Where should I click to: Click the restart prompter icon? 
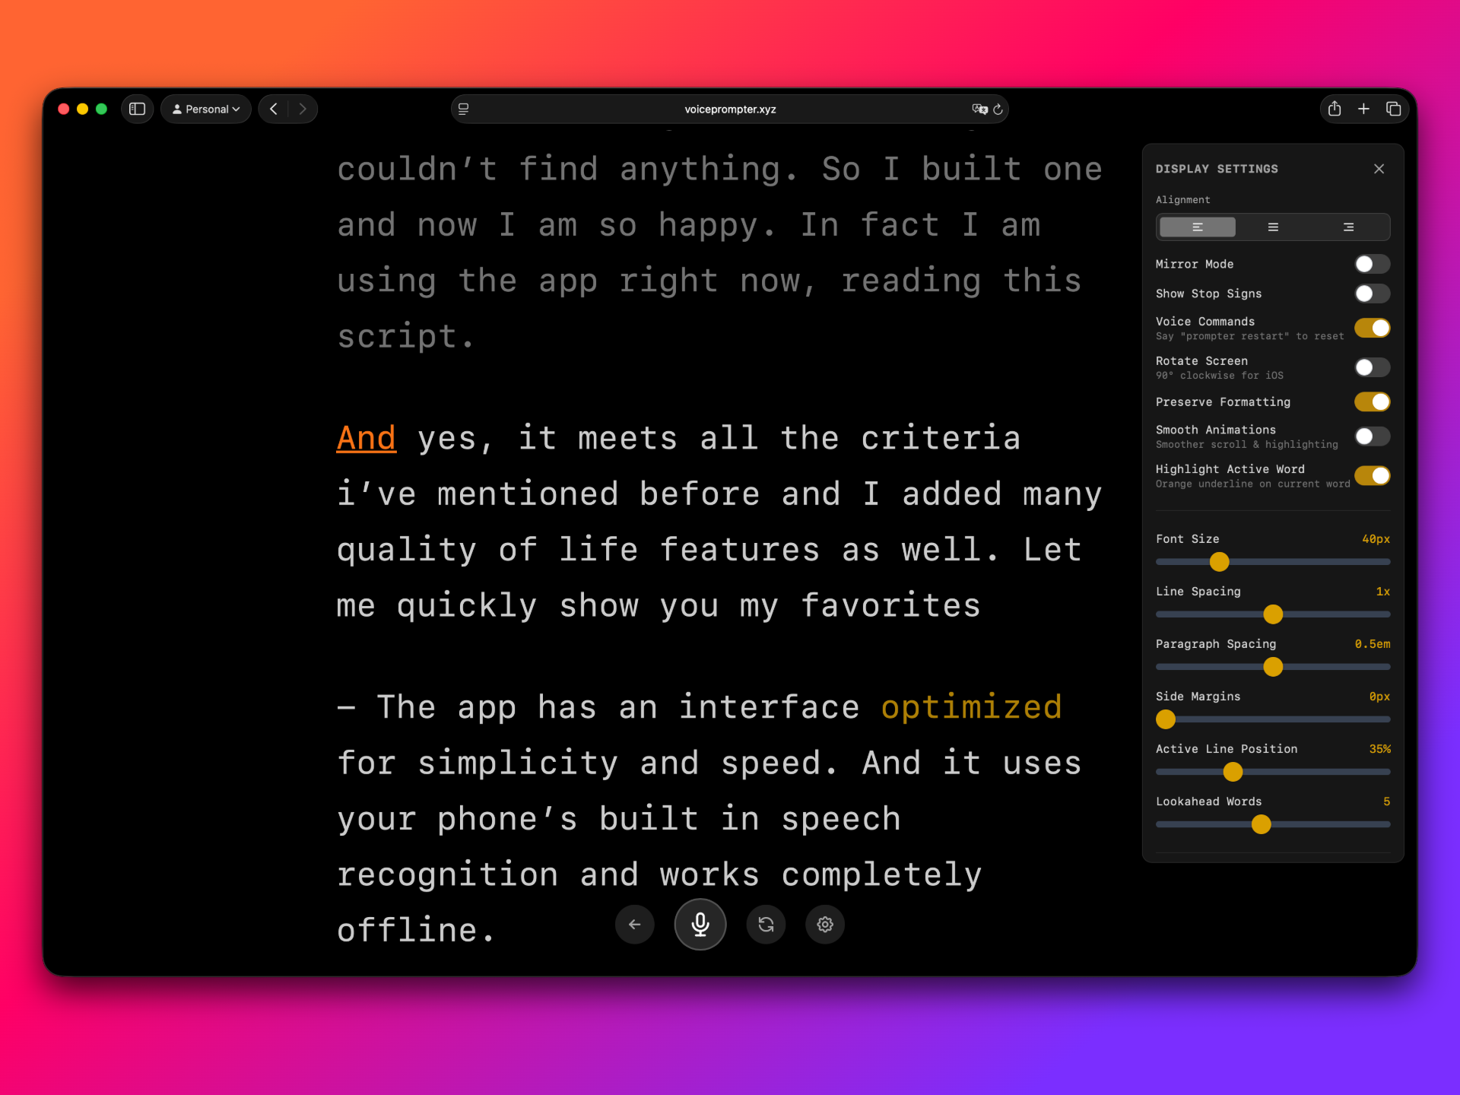point(766,925)
